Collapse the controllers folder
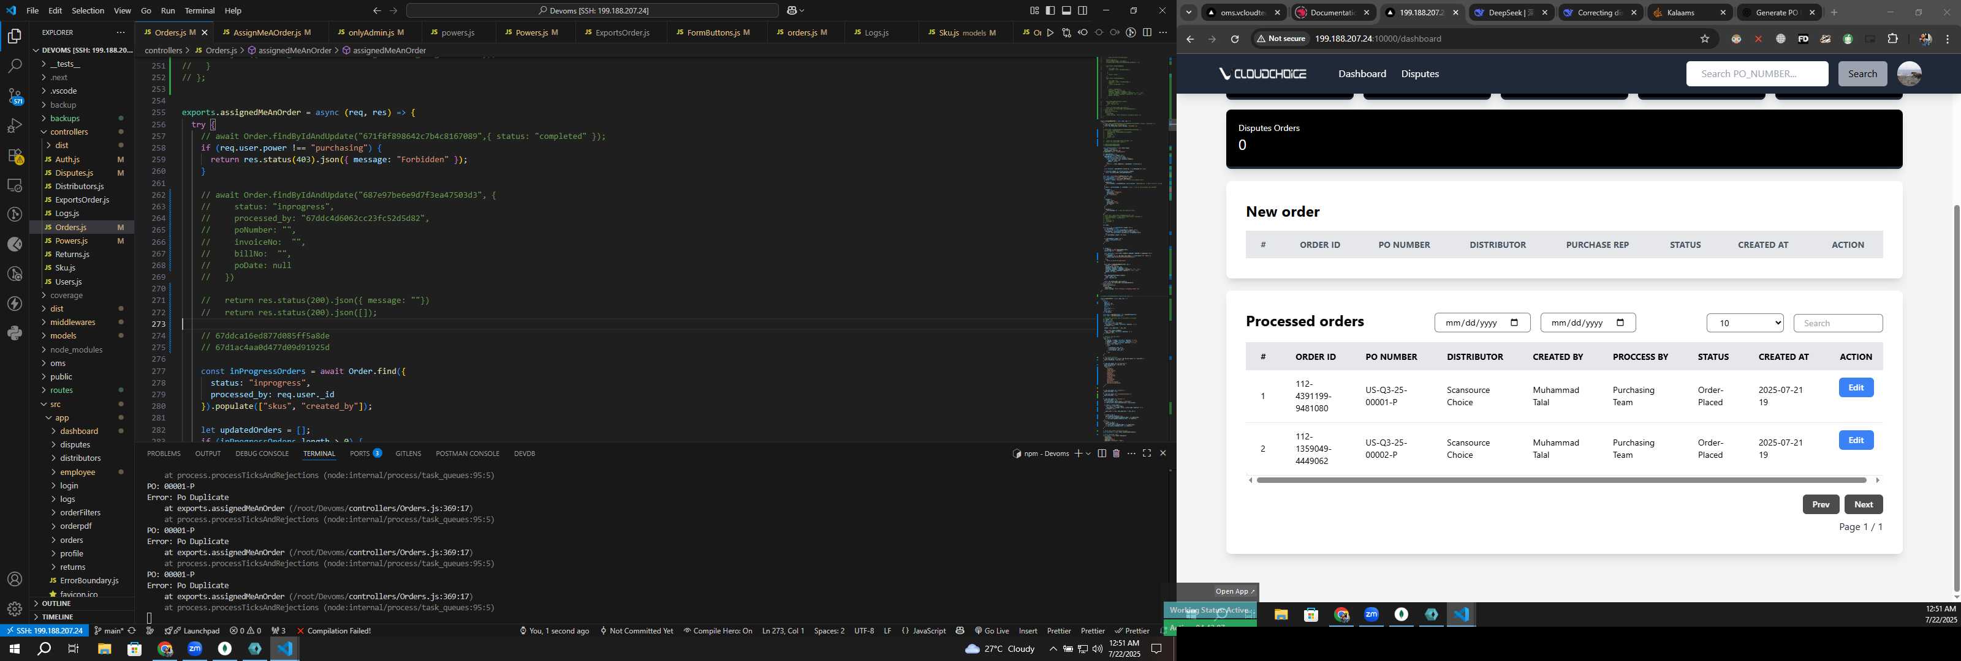The image size is (1961, 661). coord(69,132)
